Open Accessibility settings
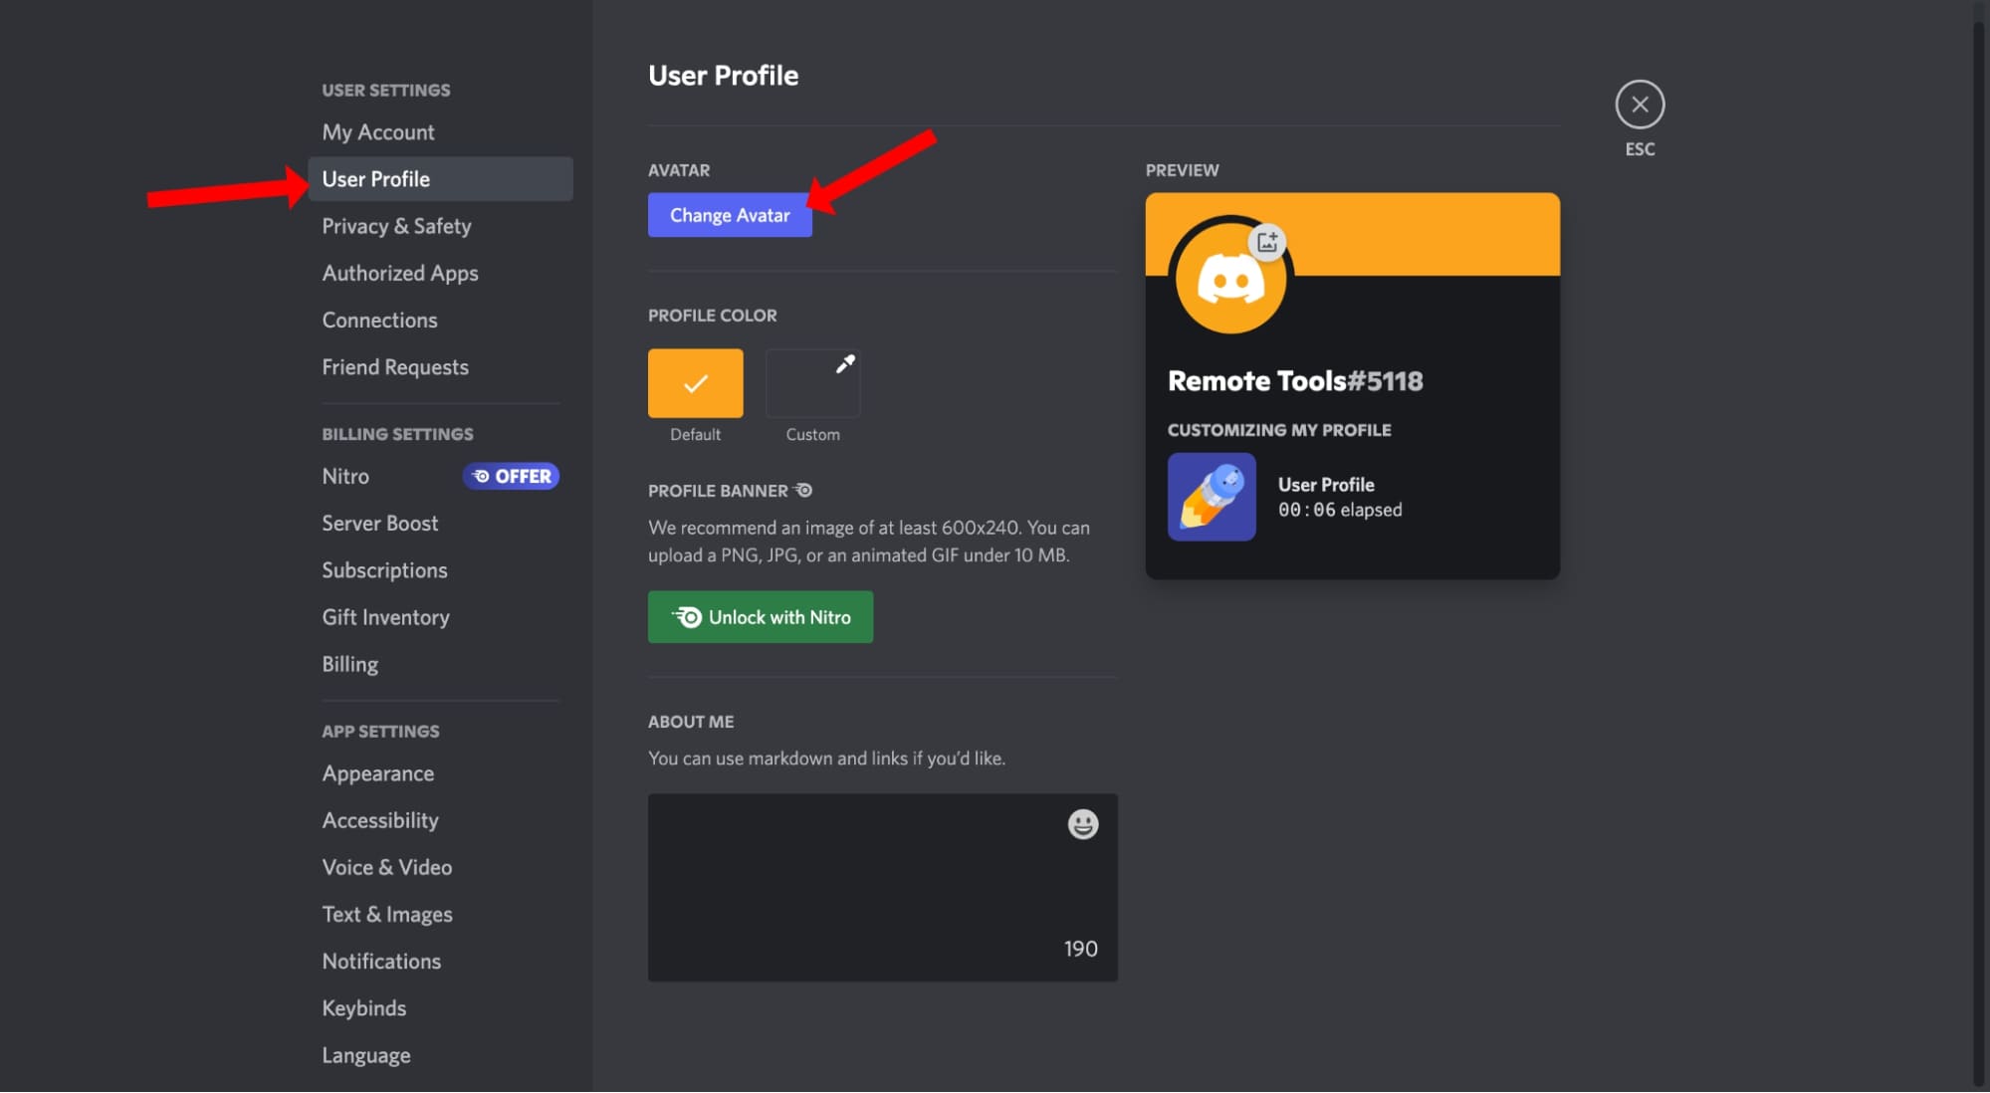1990x1093 pixels. point(440,820)
